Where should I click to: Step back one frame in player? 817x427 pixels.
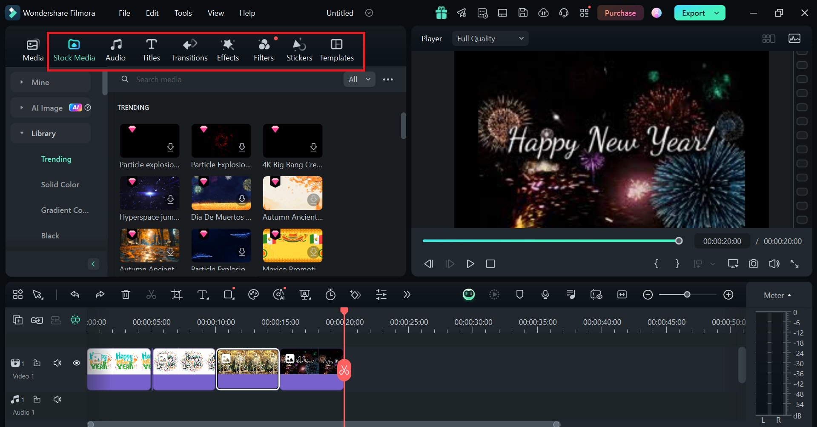(429, 264)
